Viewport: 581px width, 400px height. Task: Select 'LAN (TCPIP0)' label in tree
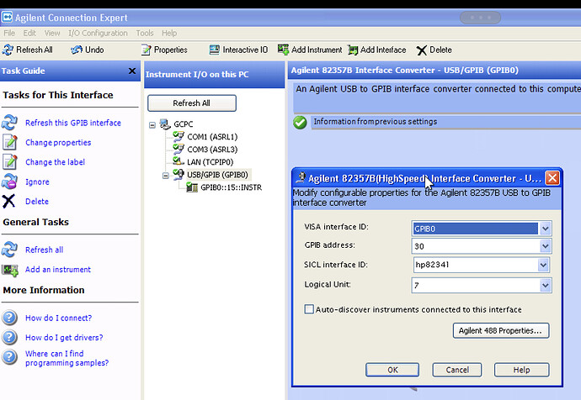pyautogui.click(x=211, y=162)
